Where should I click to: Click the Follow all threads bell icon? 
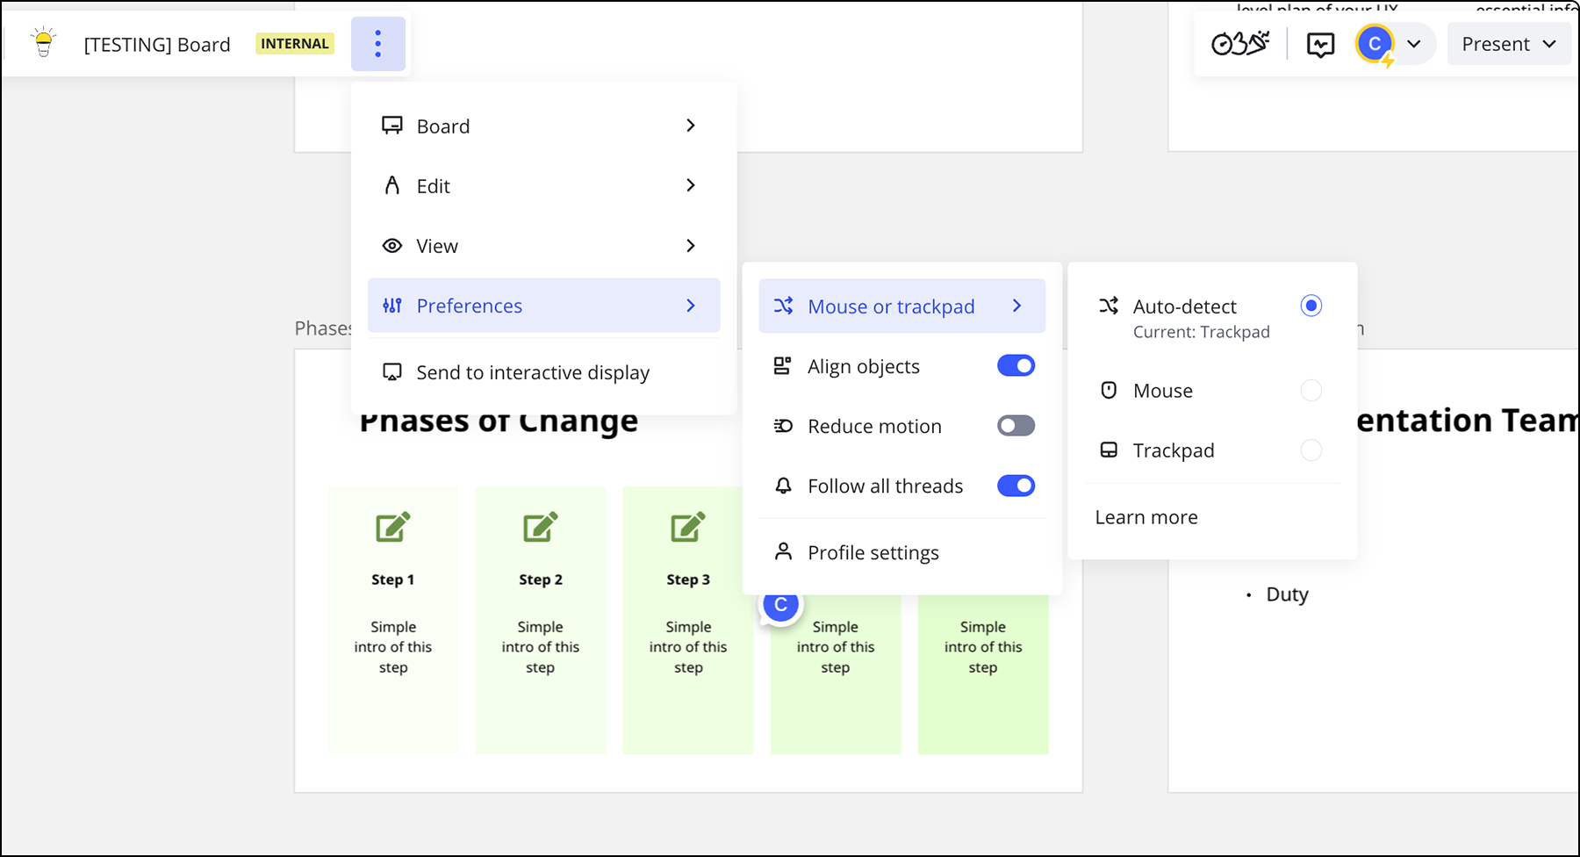tap(783, 486)
